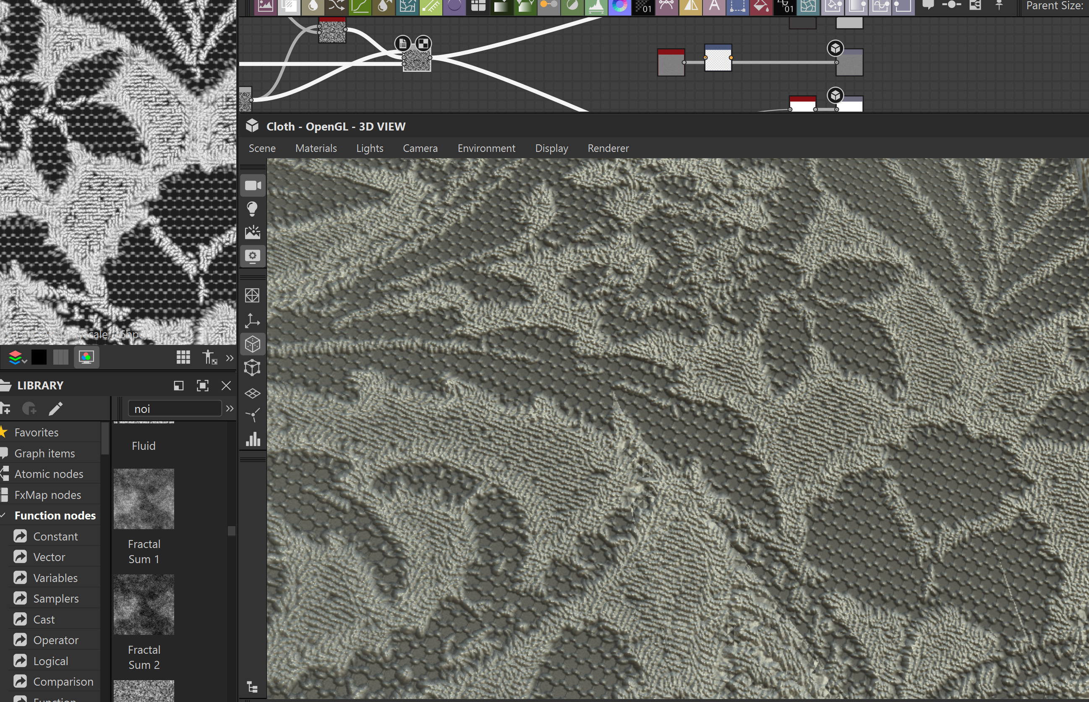Viewport: 1089px width, 702px height.
Task: Maximize the Library panel
Action: (202, 386)
